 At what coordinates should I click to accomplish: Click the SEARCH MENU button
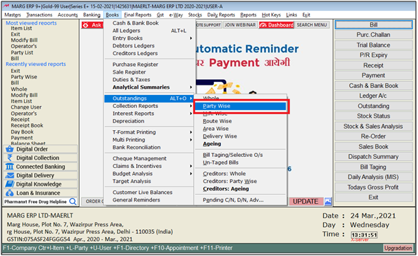tap(311, 25)
